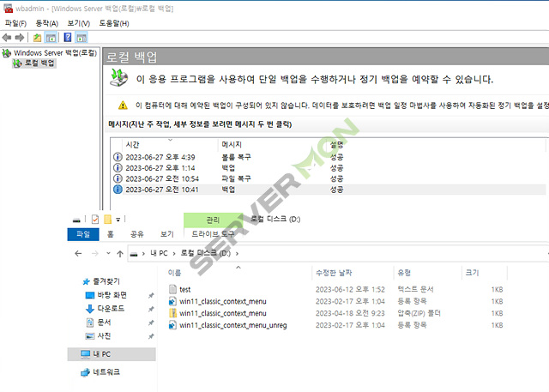549x392 pixels.
Task: Click the test file's document icon
Action: [172, 289]
